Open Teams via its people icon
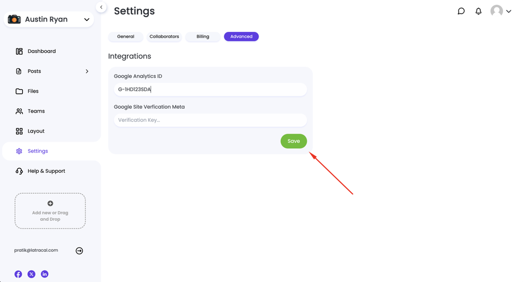 [19, 111]
